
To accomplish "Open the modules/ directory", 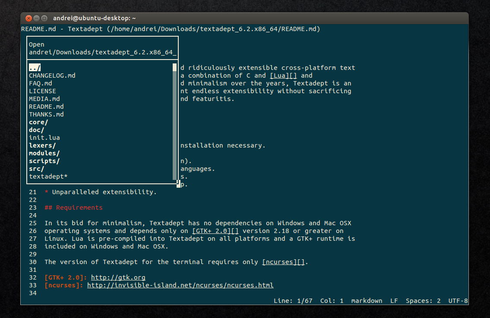I will 44,153.
